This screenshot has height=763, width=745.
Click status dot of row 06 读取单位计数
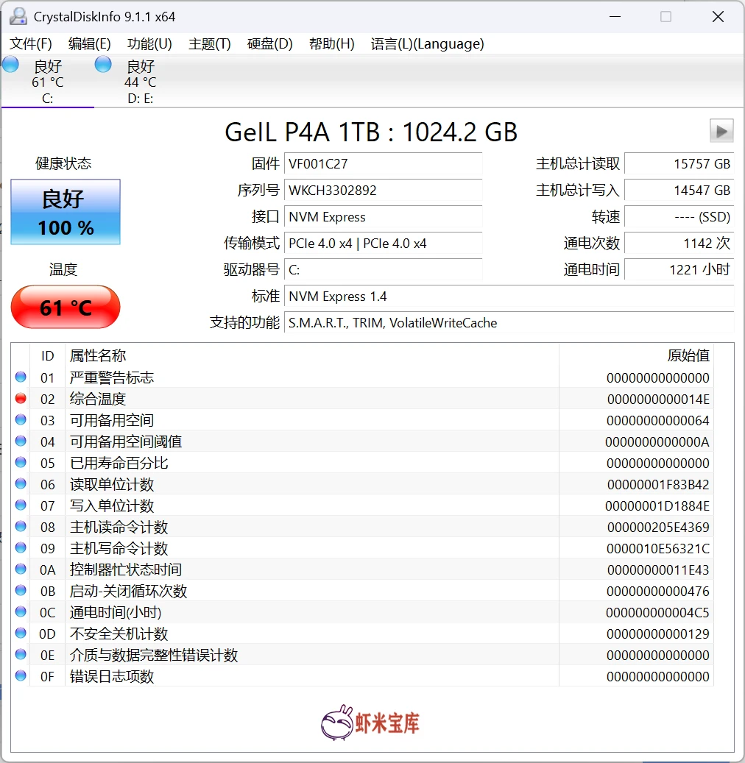[x=21, y=483]
